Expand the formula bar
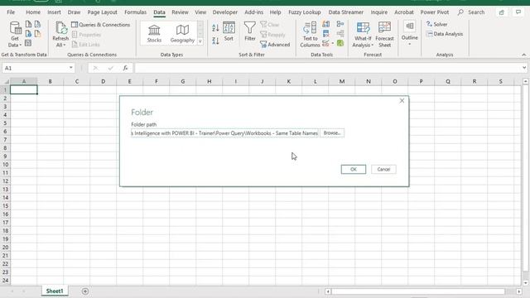The image size is (530, 298). point(524,68)
